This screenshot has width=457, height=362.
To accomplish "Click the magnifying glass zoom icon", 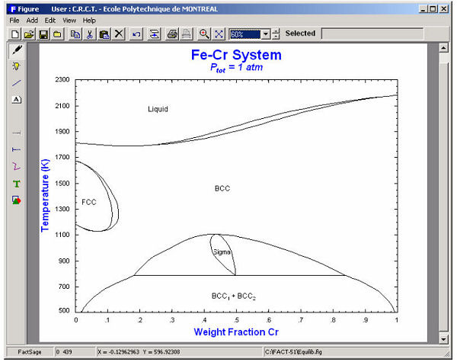I will (204, 34).
